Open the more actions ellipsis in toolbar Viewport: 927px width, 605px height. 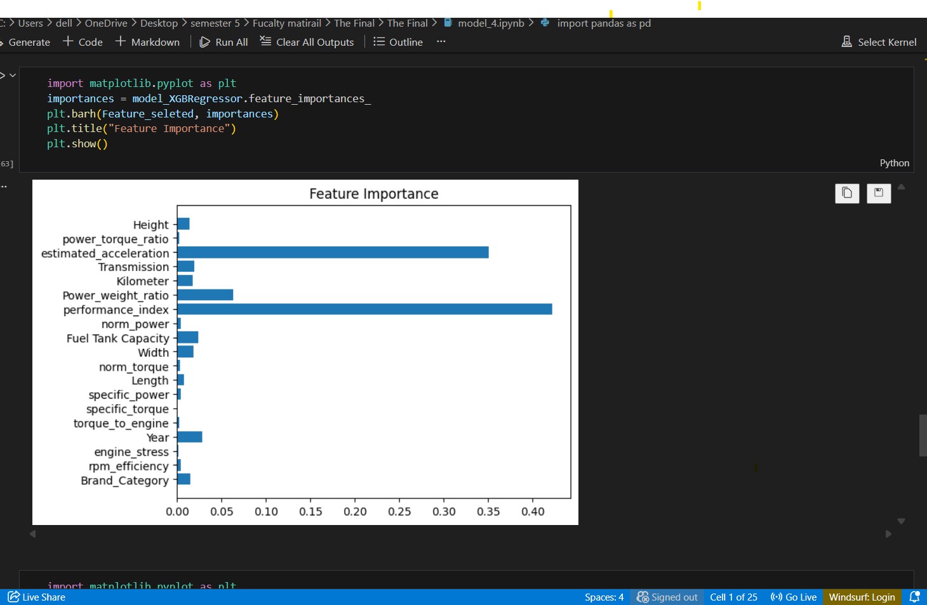tap(441, 42)
